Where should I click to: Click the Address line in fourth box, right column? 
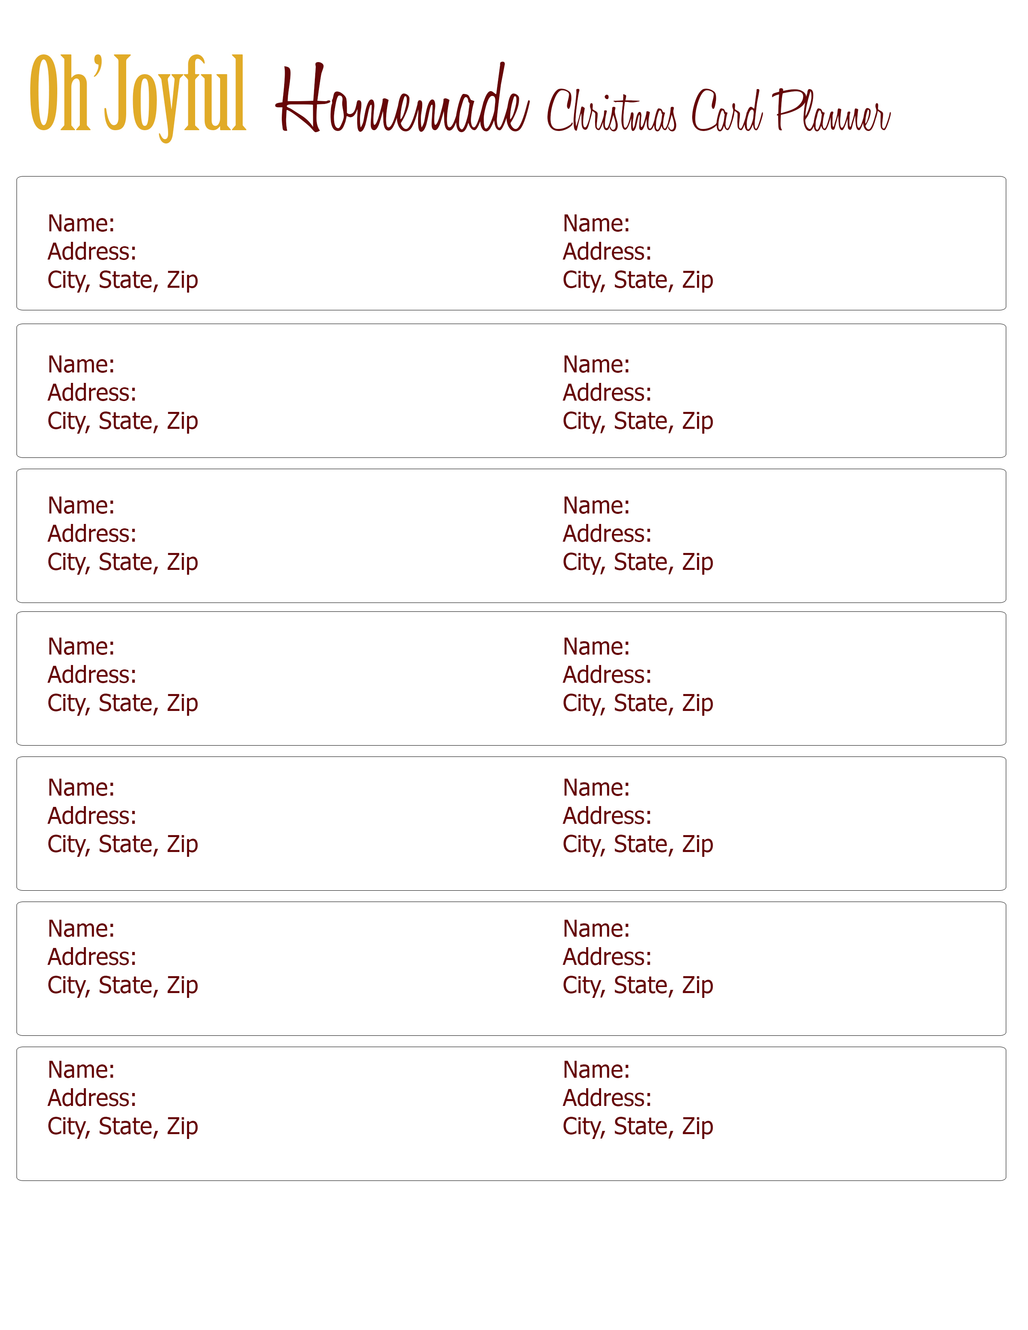(607, 675)
